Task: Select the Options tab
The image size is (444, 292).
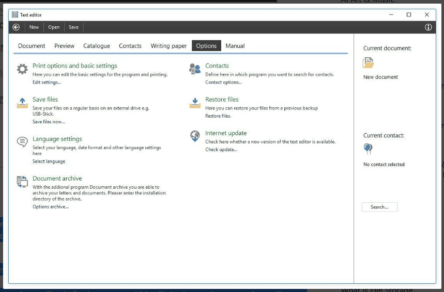Action: pos(206,46)
